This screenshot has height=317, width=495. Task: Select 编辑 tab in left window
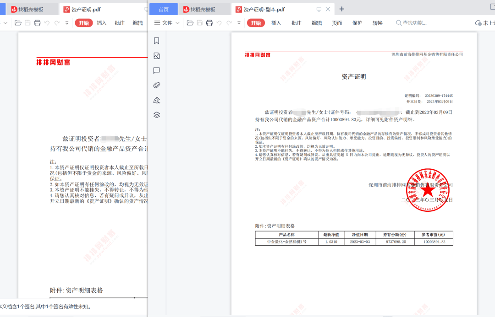pyautogui.click(x=137, y=23)
